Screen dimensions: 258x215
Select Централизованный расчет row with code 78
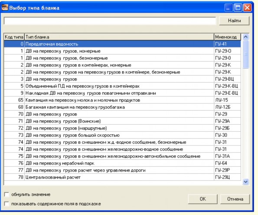[122, 177]
